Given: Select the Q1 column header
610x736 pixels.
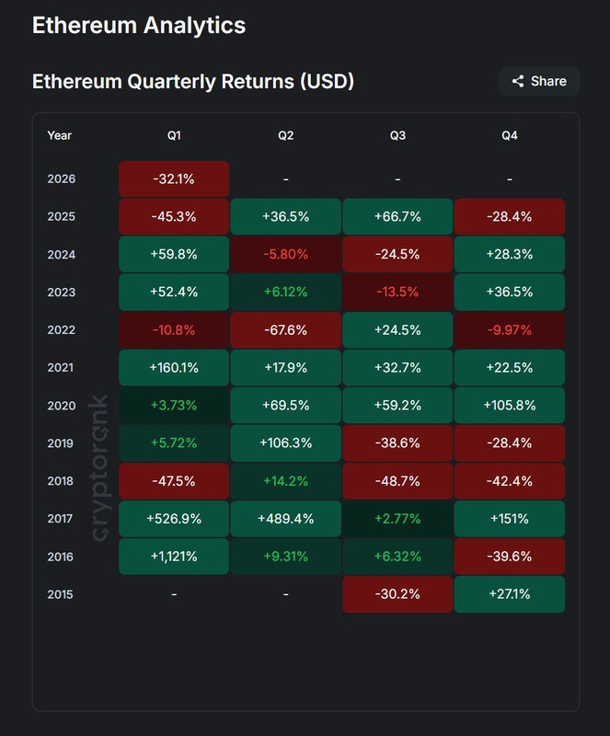Looking at the screenshot, I should pyautogui.click(x=174, y=135).
